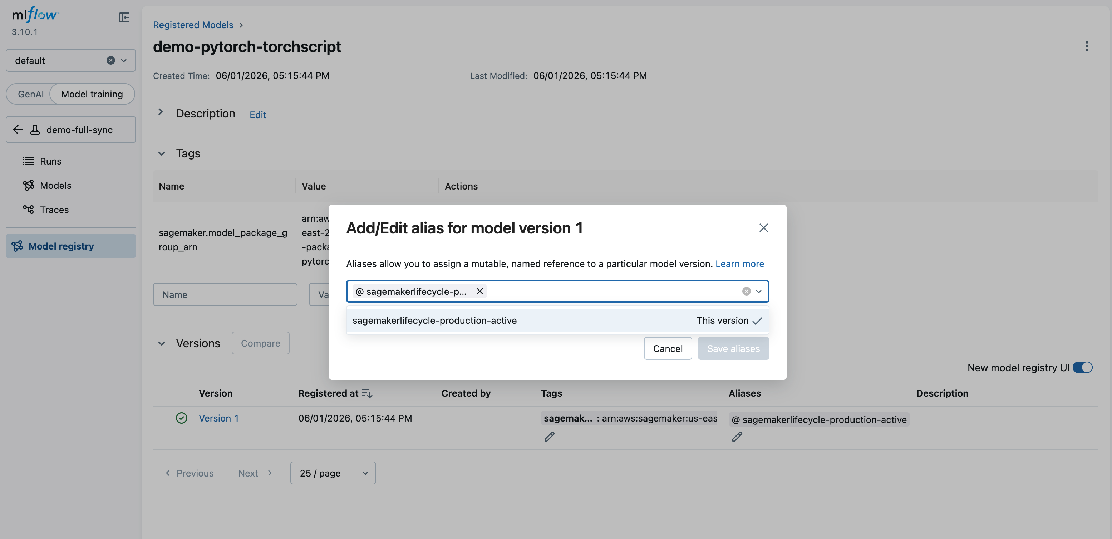Open Models in the sidebar
1112x539 pixels.
tap(56, 185)
